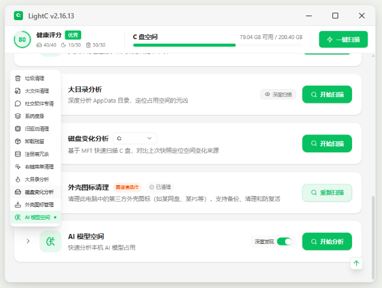
Task: Click the 已清理 status tag
Action: pyautogui.click(x=160, y=187)
